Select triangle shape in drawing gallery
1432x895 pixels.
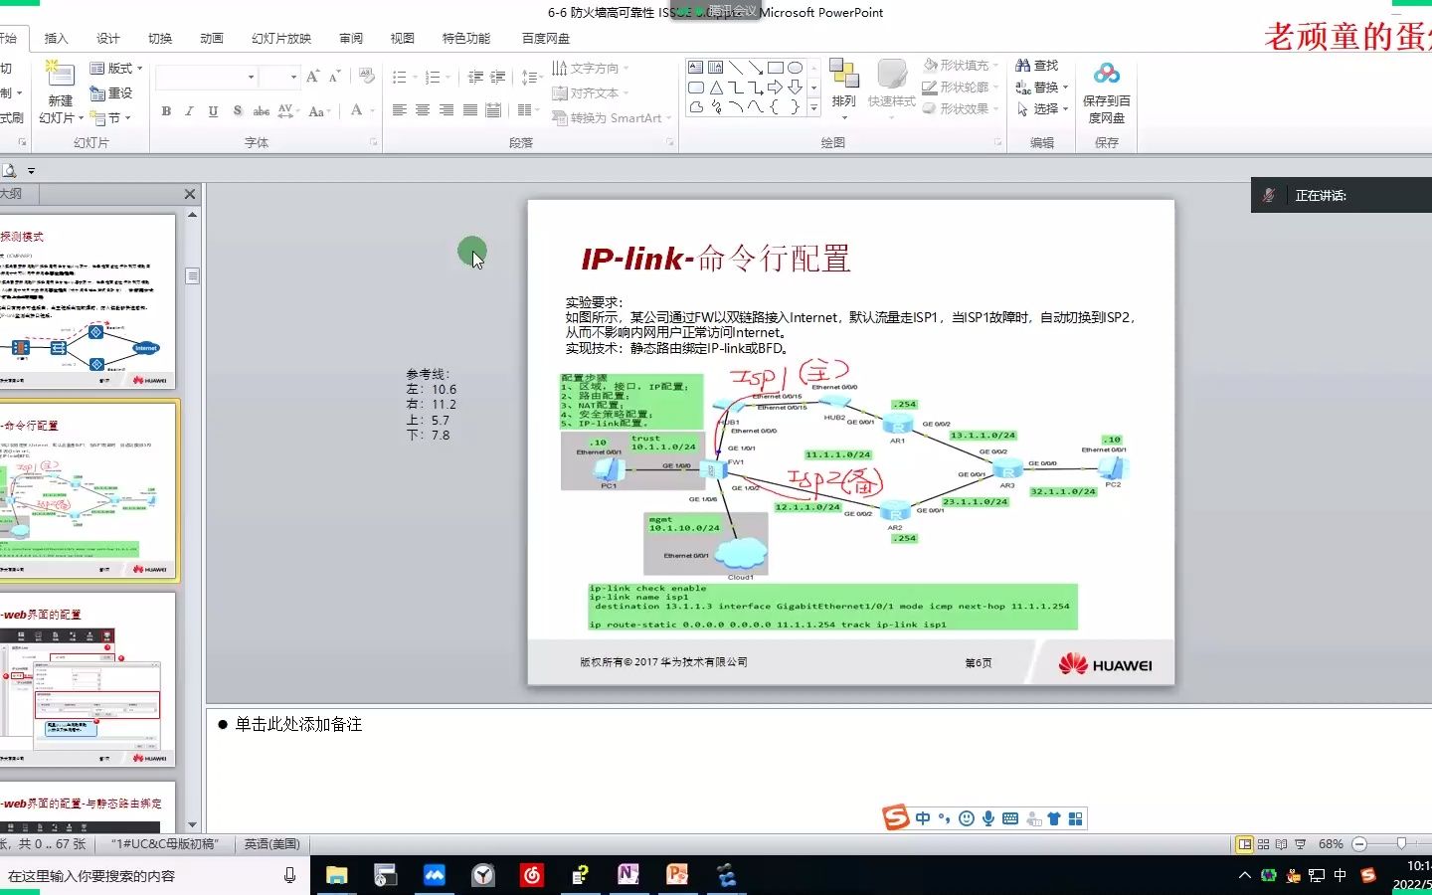click(x=716, y=88)
